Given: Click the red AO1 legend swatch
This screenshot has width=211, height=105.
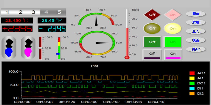Looking at the screenshot, I should click(192, 73).
